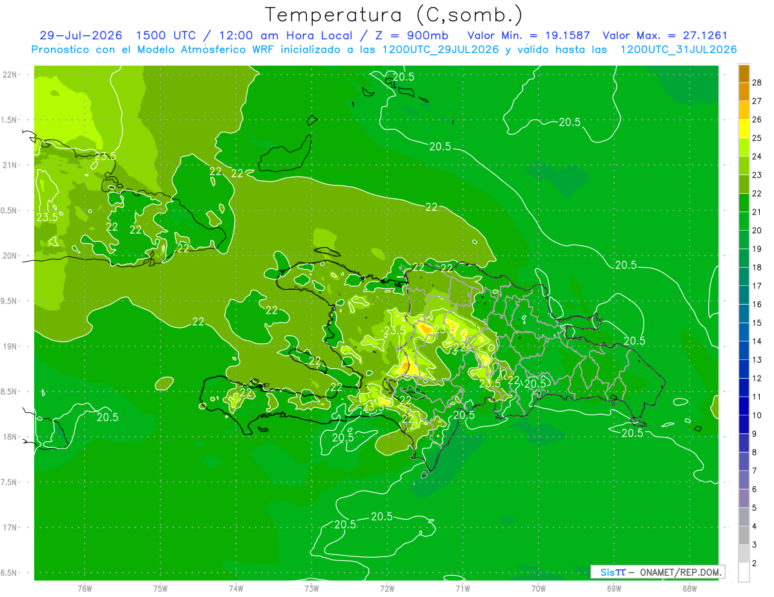The height and width of the screenshot is (597, 774).
Task: Pick the legend band between 26 and 27
Action: (744, 111)
